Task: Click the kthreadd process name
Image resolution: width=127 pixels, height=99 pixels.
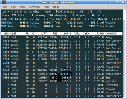Action: (112, 85)
